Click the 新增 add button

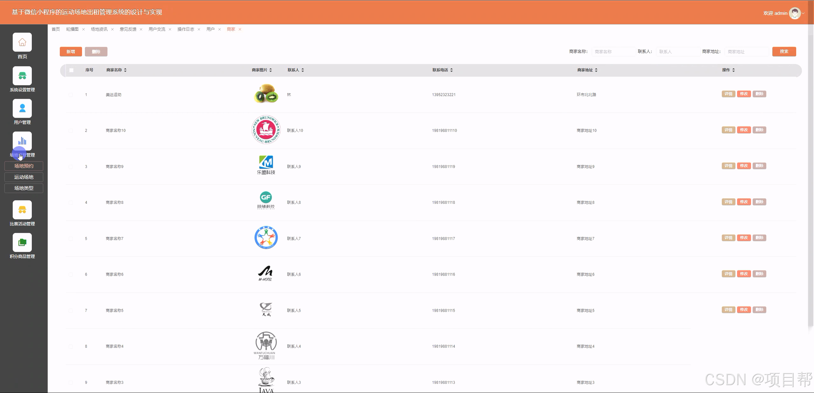pos(71,52)
